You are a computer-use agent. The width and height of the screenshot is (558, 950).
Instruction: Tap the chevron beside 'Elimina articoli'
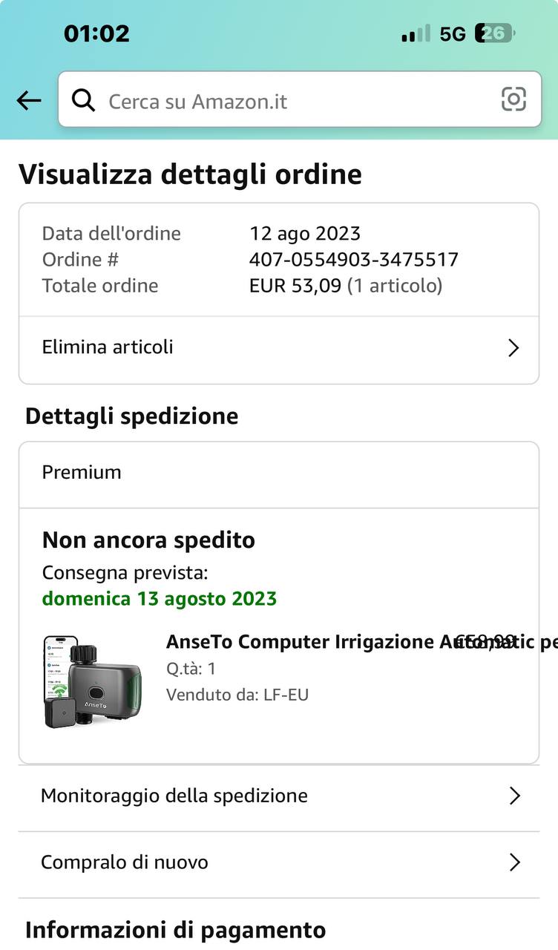(x=513, y=347)
